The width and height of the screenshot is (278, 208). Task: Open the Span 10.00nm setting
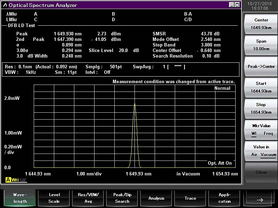click(261, 45)
